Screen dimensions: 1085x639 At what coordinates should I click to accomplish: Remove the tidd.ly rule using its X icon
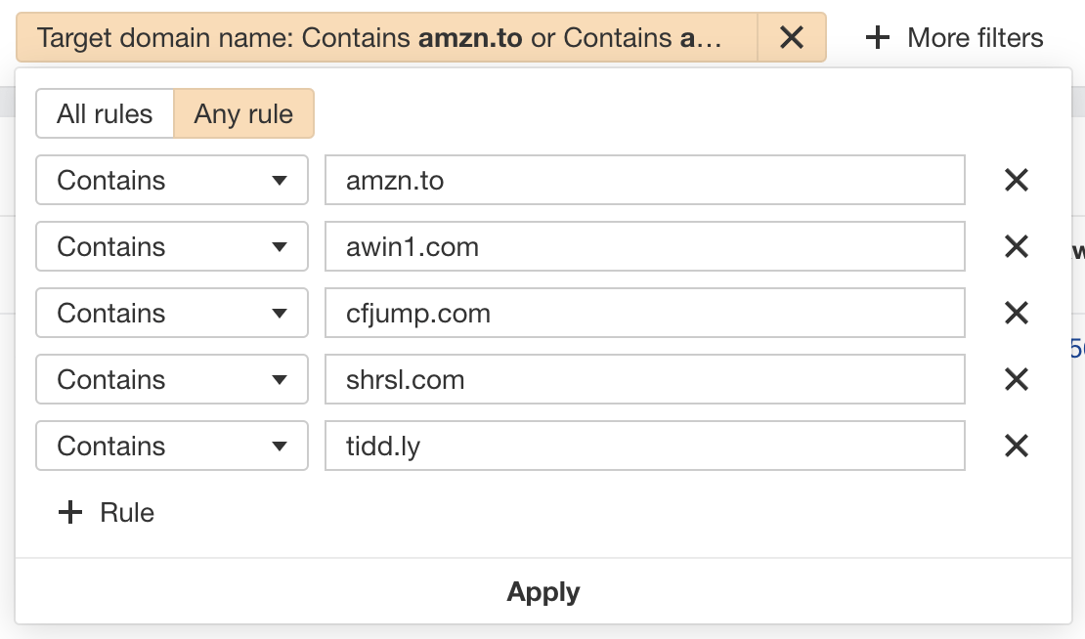pos(1016,446)
